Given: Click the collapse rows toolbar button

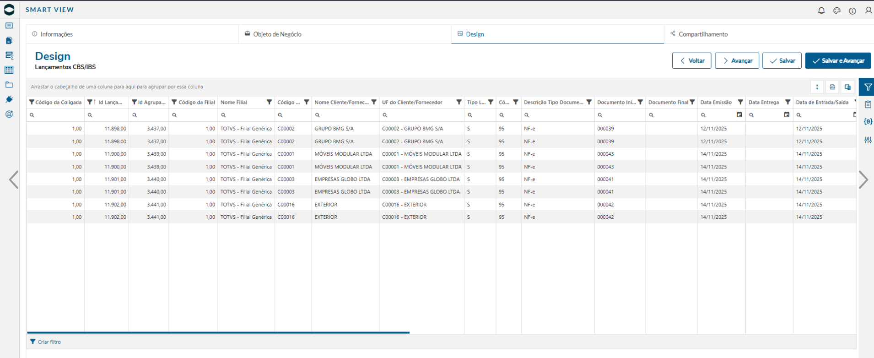Looking at the screenshot, I should click(x=817, y=87).
